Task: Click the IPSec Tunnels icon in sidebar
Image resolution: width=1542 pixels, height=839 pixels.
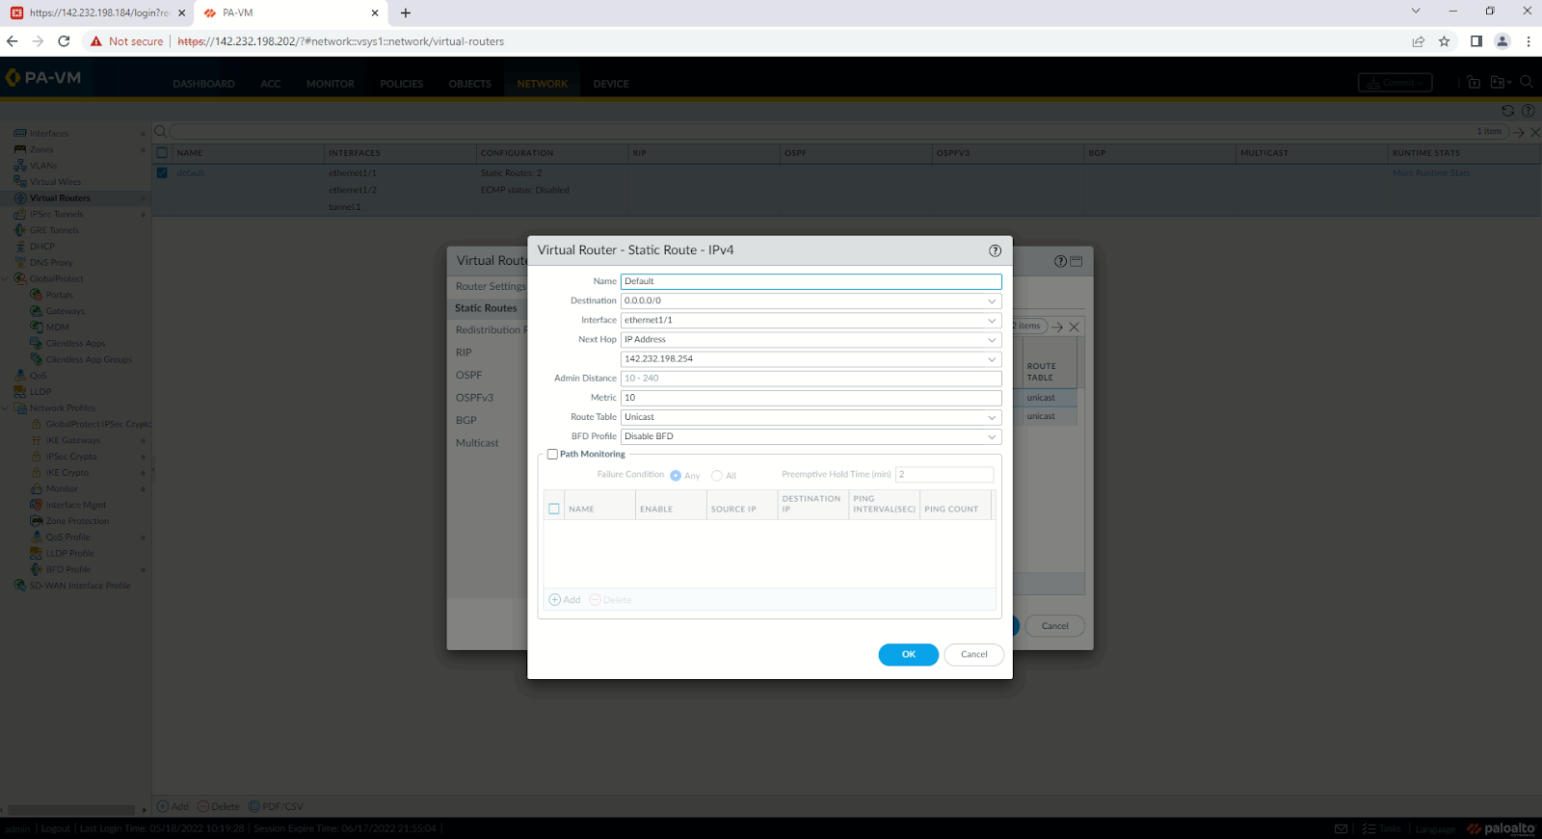Action: point(20,214)
